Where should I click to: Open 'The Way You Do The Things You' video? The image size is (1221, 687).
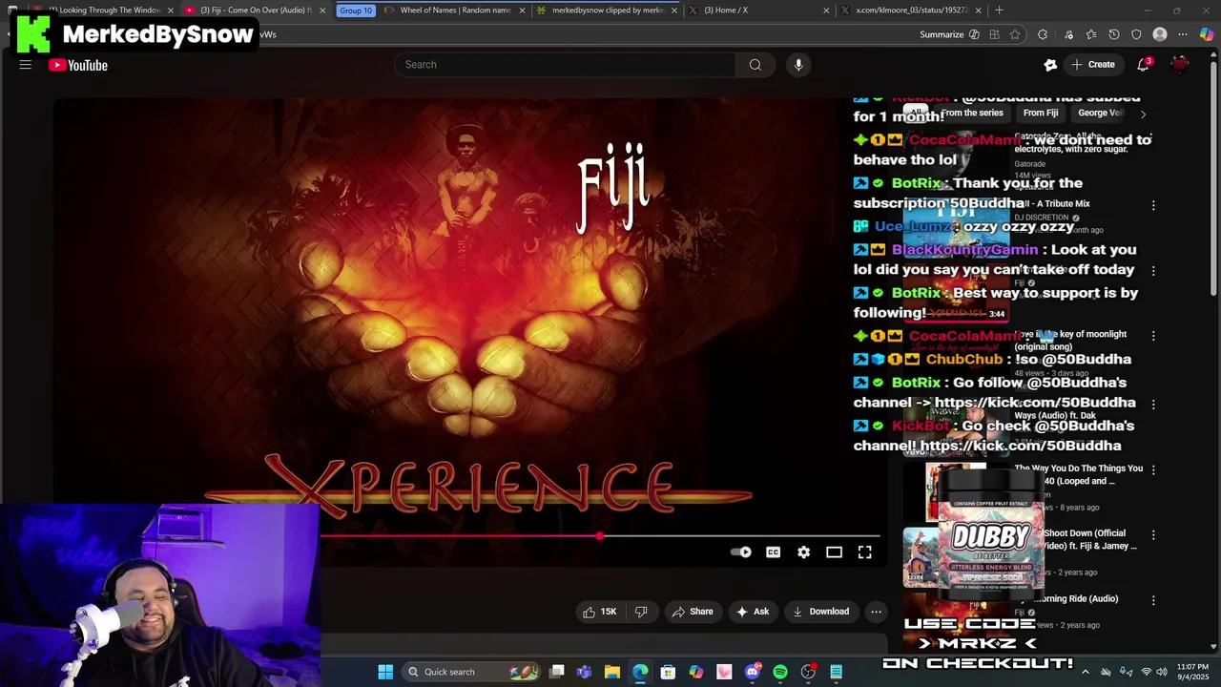[1078, 474]
